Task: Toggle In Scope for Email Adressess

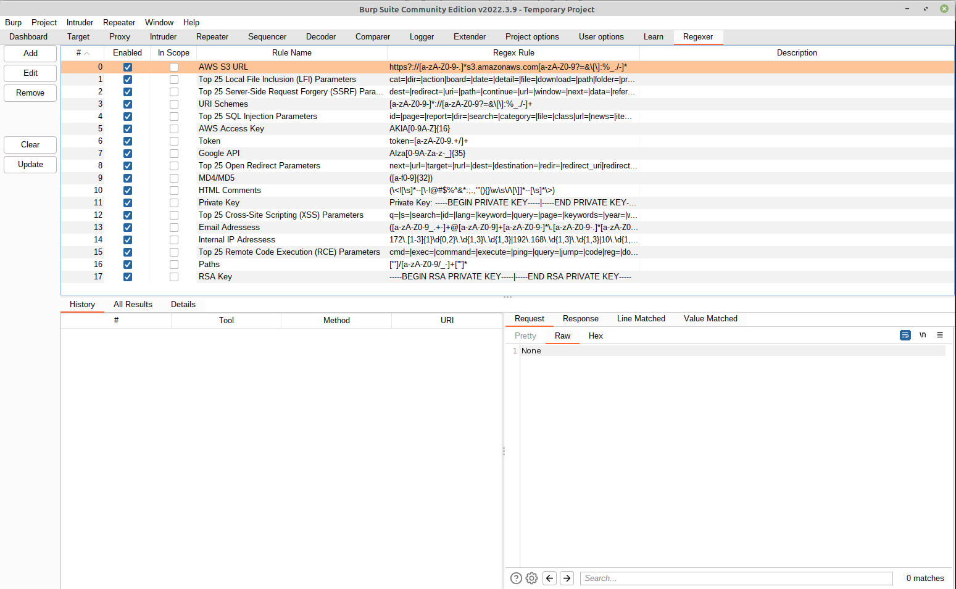Action: click(x=174, y=228)
